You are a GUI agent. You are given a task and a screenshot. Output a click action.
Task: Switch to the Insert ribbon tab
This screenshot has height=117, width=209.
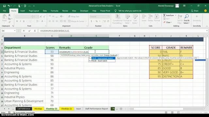(x=23, y=11)
